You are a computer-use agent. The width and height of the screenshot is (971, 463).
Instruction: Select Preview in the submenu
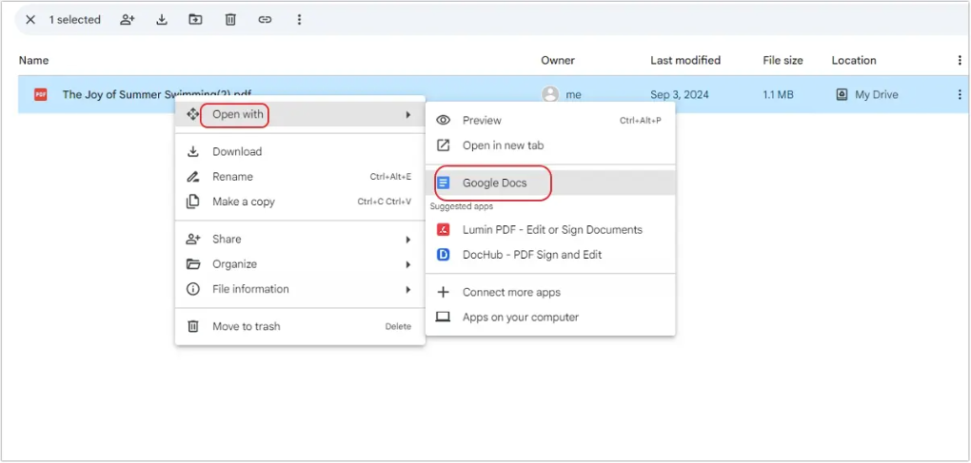pyautogui.click(x=550, y=121)
